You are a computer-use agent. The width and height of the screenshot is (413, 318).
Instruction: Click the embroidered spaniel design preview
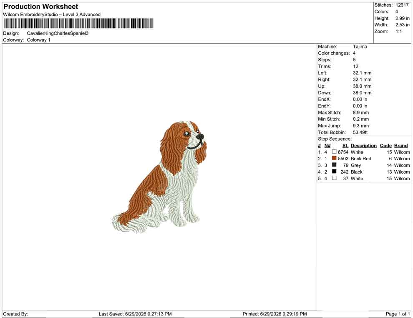[159, 177]
